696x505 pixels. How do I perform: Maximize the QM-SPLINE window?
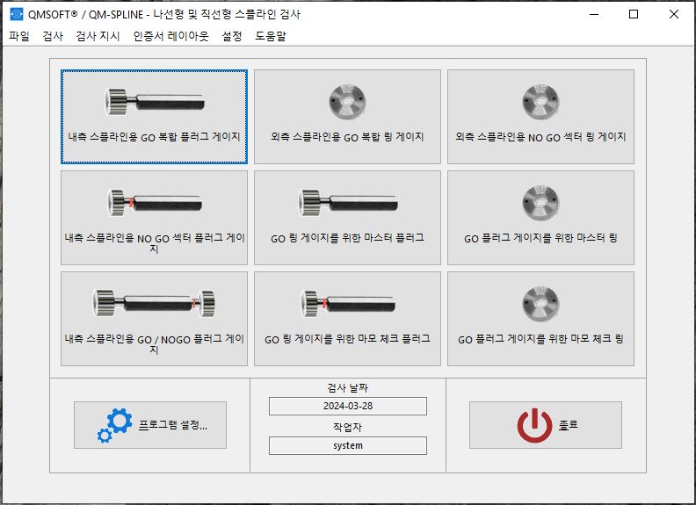[x=634, y=14]
